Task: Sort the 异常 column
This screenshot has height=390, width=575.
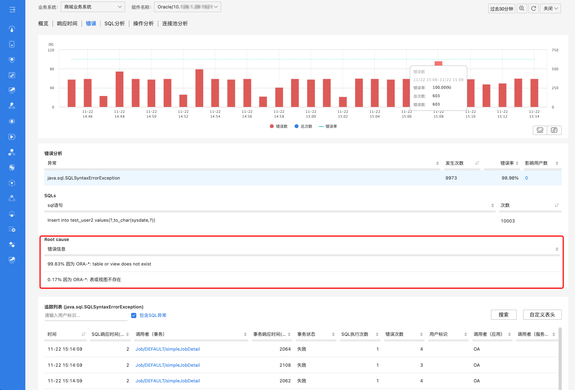Action: pos(437,163)
